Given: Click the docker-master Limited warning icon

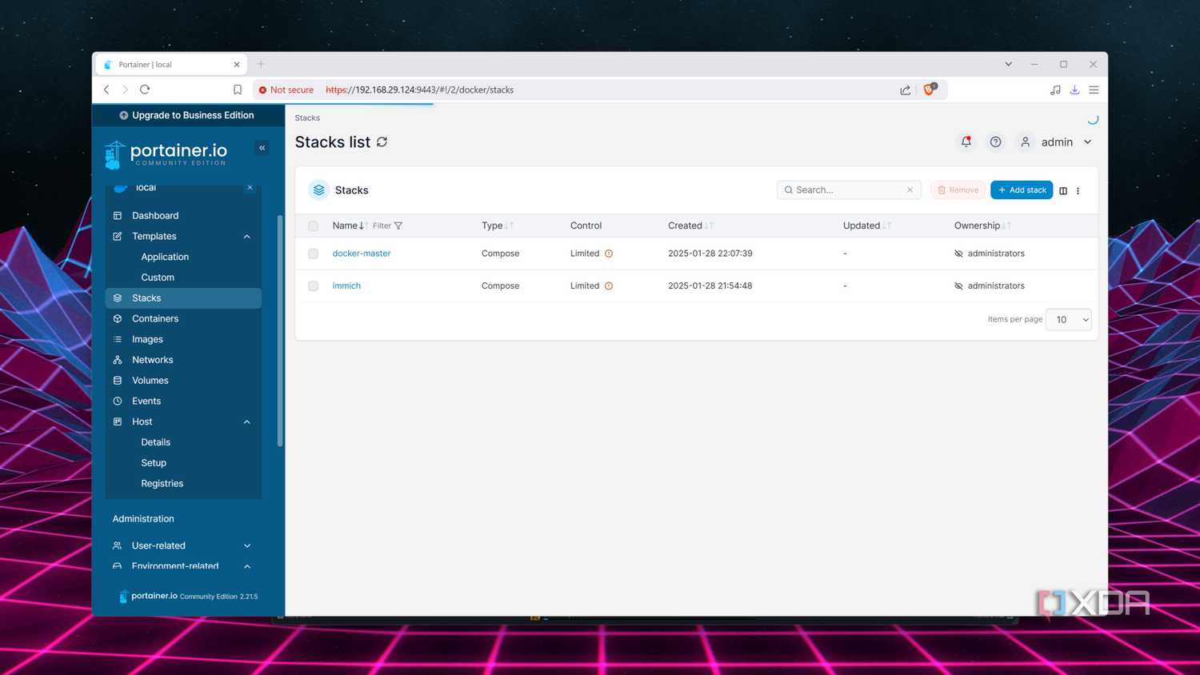Looking at the screenshot, I should 609,254.
